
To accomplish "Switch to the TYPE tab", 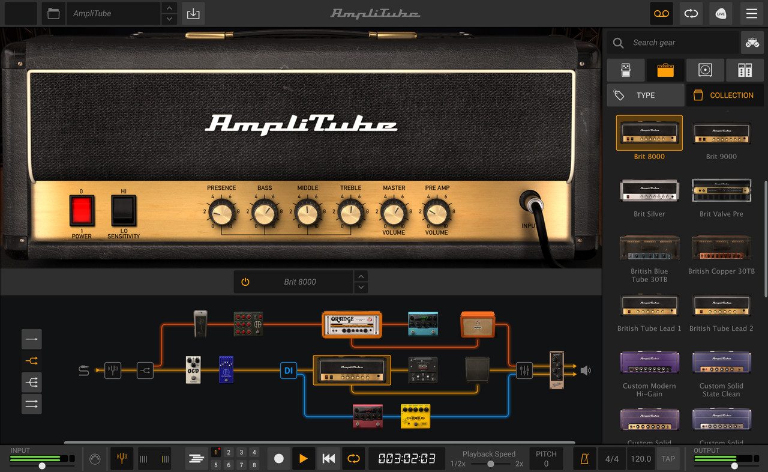I will pos(645,95).
